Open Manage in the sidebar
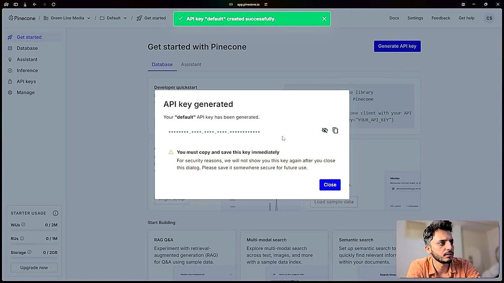 (34, 92)
